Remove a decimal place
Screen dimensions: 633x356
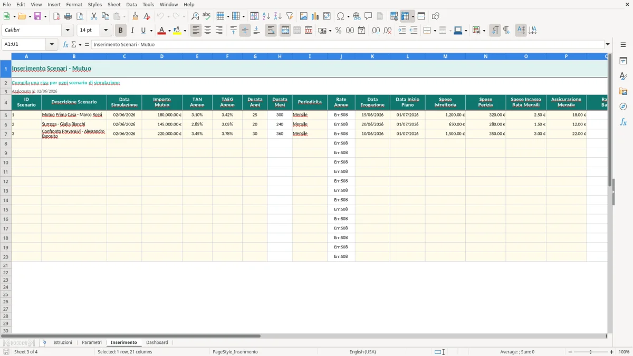[x=387, y=31]
